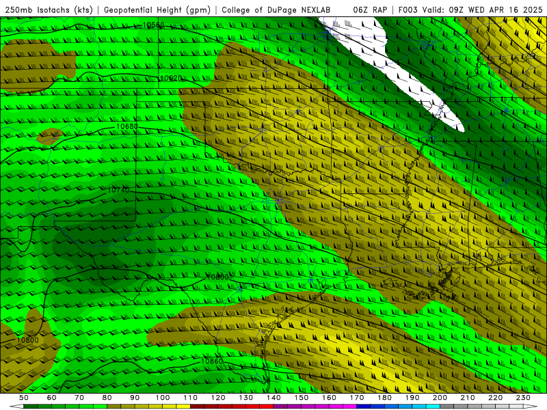Click the 50 label on the color scale
The image size is (547, 410).
pos(24,398)
